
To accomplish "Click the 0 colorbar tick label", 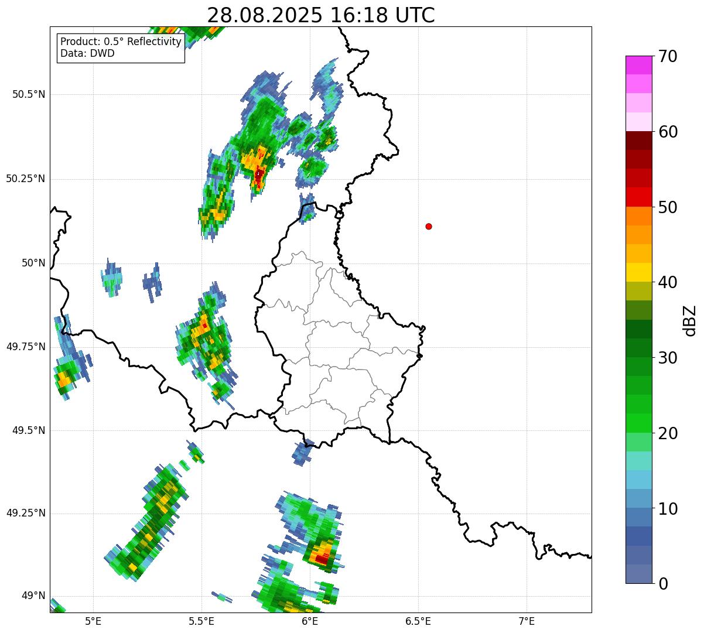I will 663,583.
